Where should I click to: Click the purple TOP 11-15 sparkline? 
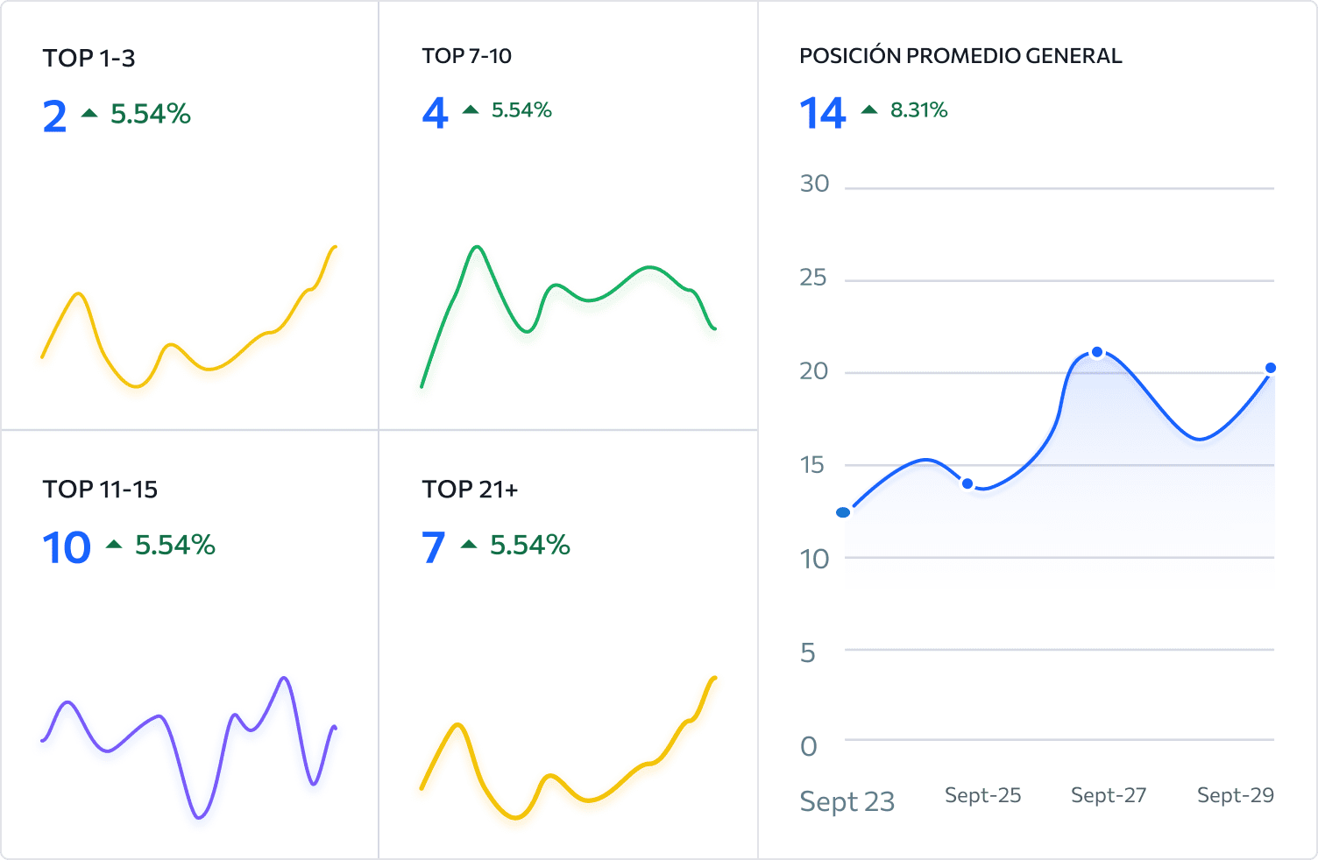pyautogui.click(x=189, y=747)
